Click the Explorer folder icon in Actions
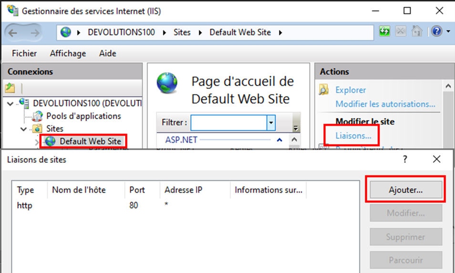The width and height of the screenshot is (455, 273). coord(324,90)
